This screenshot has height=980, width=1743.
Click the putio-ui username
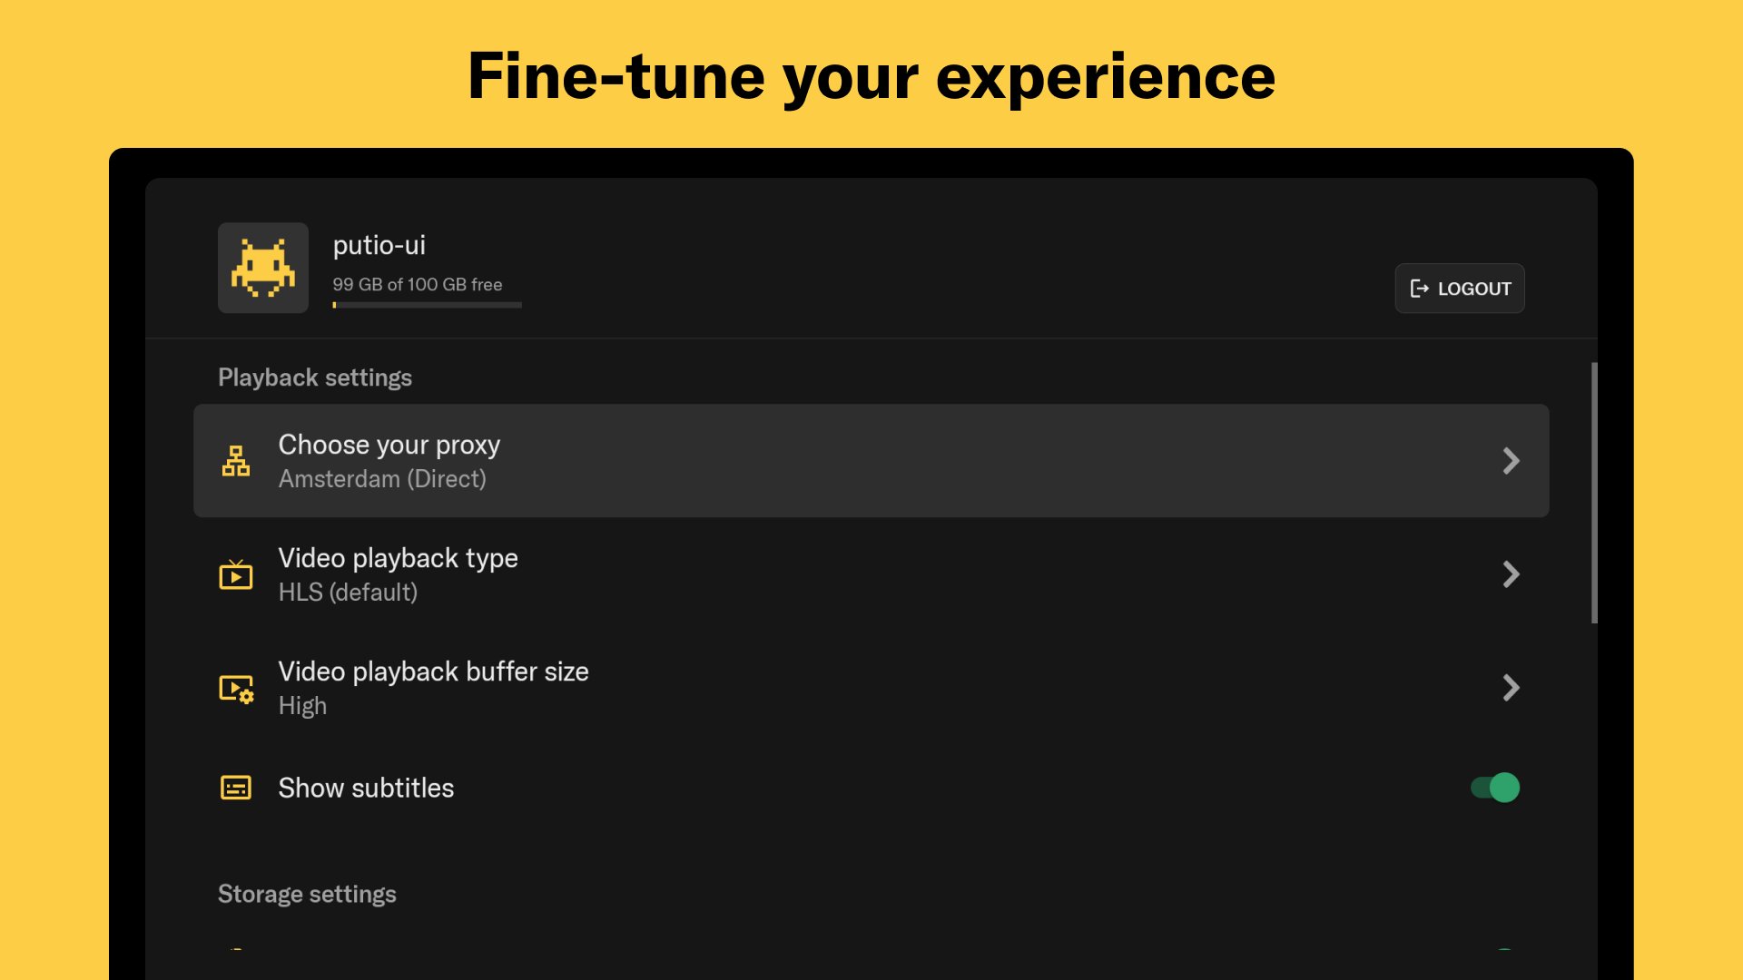[379, 245]
